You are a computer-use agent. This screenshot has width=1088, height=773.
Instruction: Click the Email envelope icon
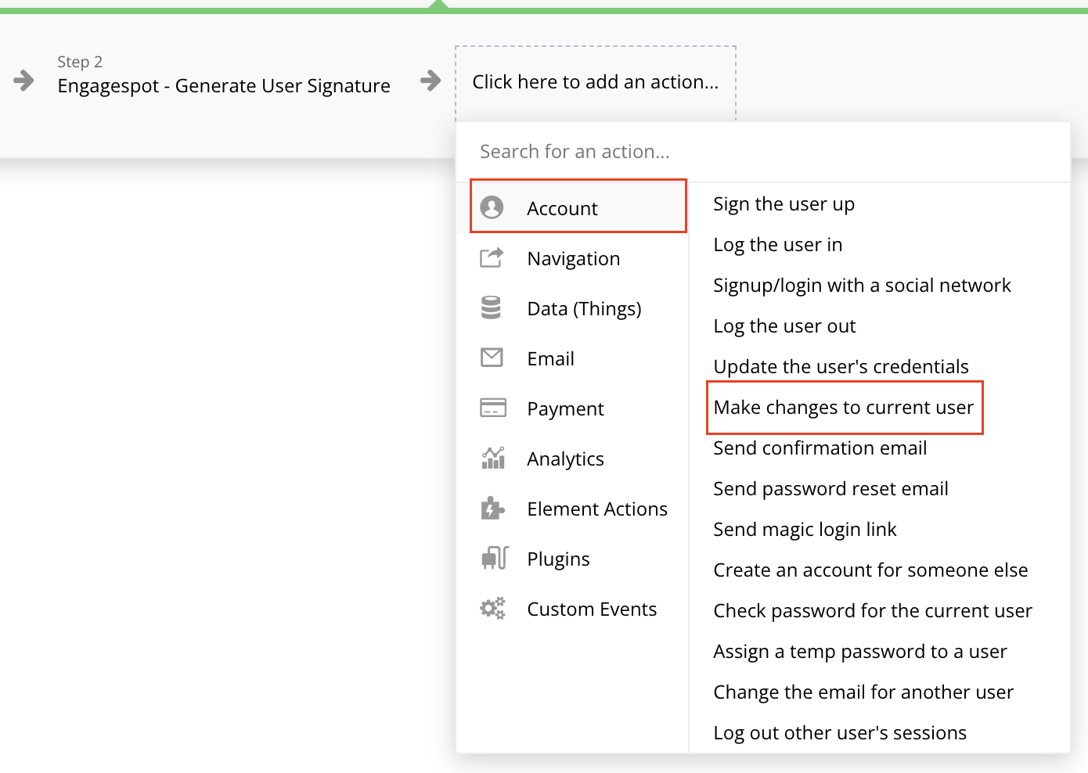pos(492,358)
